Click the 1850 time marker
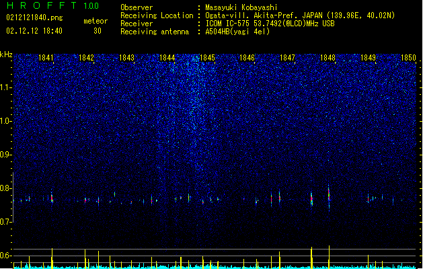The height and width of the screenshot is (269, 423). tap(408, 58)
